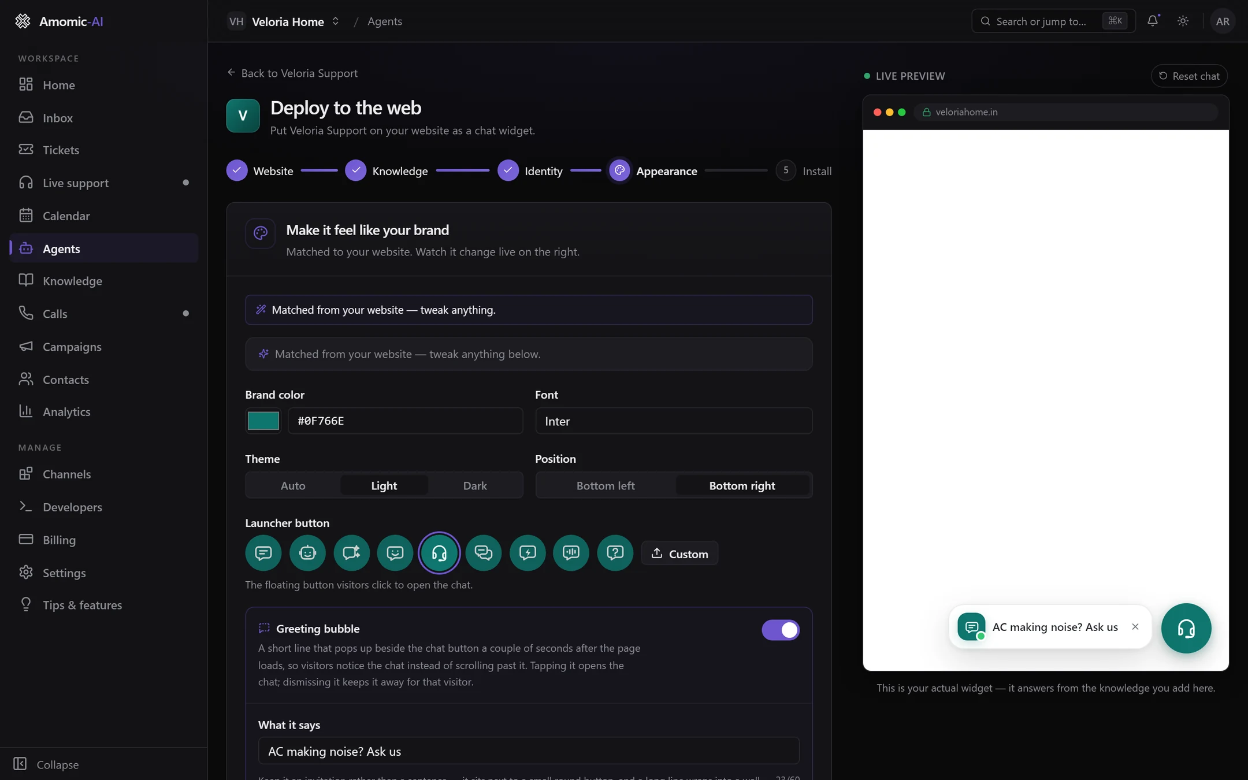Image resolution: width=1248 pixels, height=780 pixels.
Task: Open the Font dropdown showing Inter
Action: click(674, 421)
